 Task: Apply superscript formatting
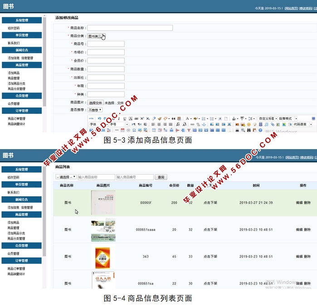coord(142,119)
